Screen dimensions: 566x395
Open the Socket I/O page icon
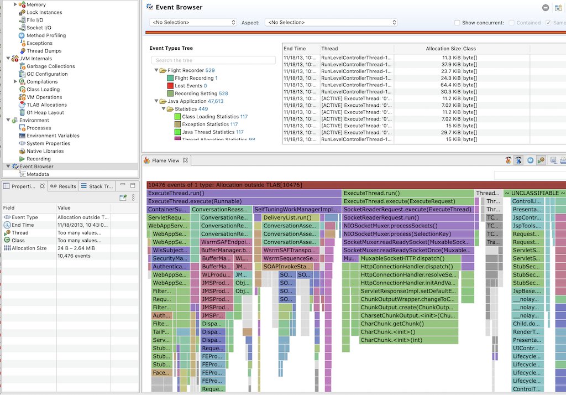click(22, 28)
